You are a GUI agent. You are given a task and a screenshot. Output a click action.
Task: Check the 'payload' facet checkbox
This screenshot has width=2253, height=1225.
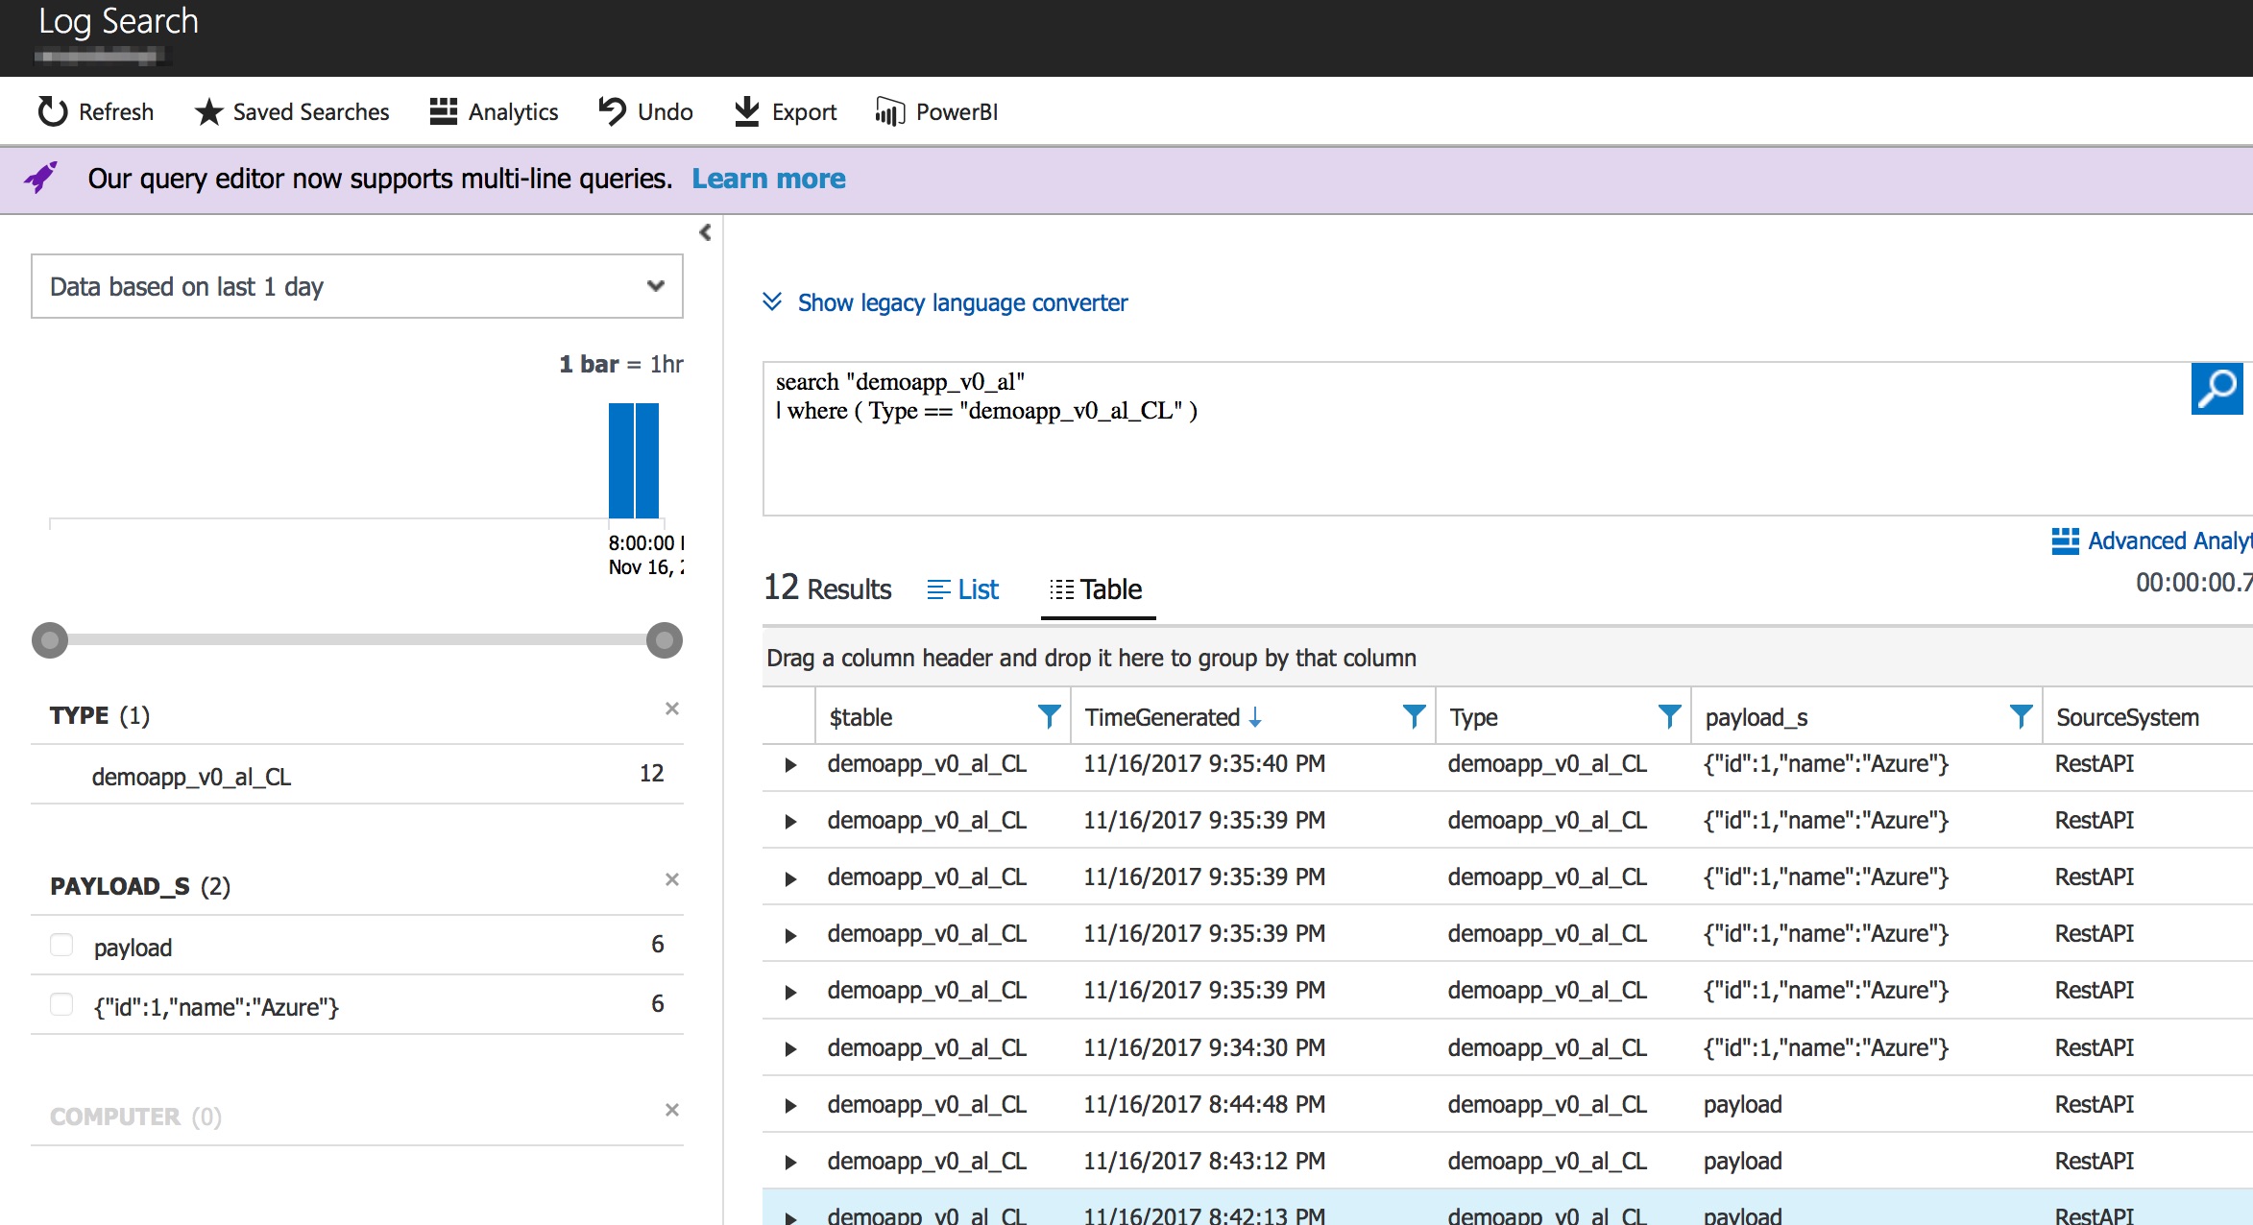[61, 945]
